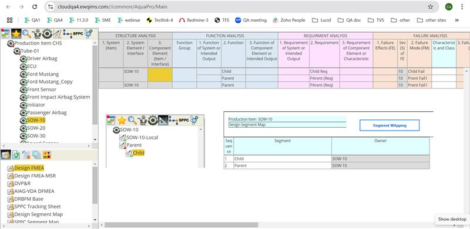
Task: Open the Design FMEA-MSR document
Action: (x=35, y=176)
